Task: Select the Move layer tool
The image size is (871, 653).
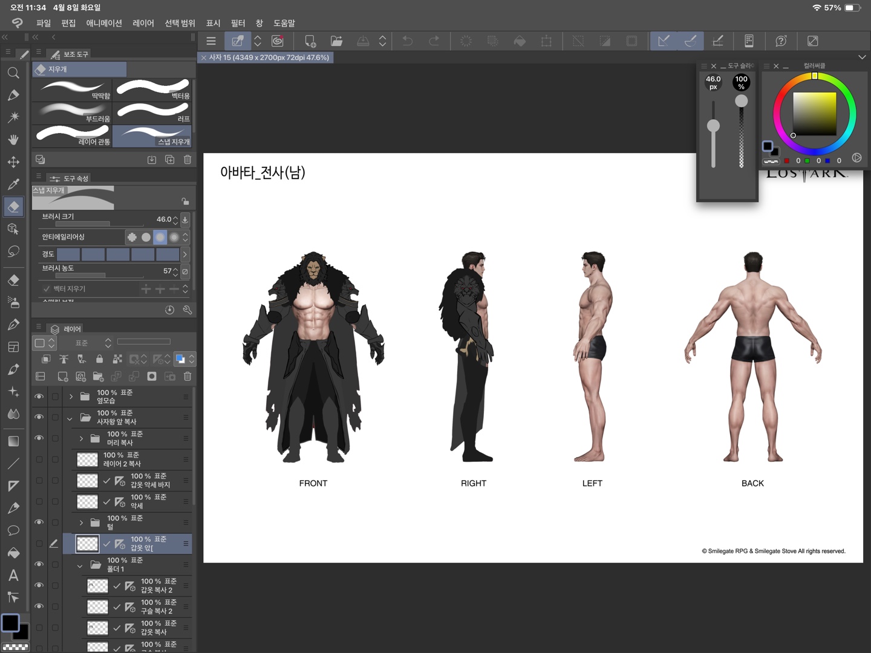Action: [13, 162]
